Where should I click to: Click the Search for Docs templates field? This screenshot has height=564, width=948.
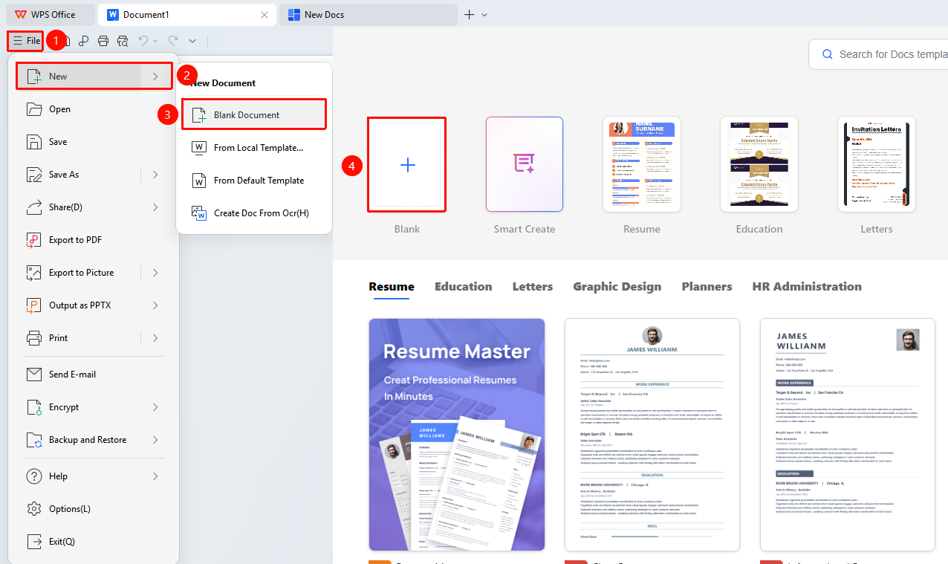[x=878, y=54]
